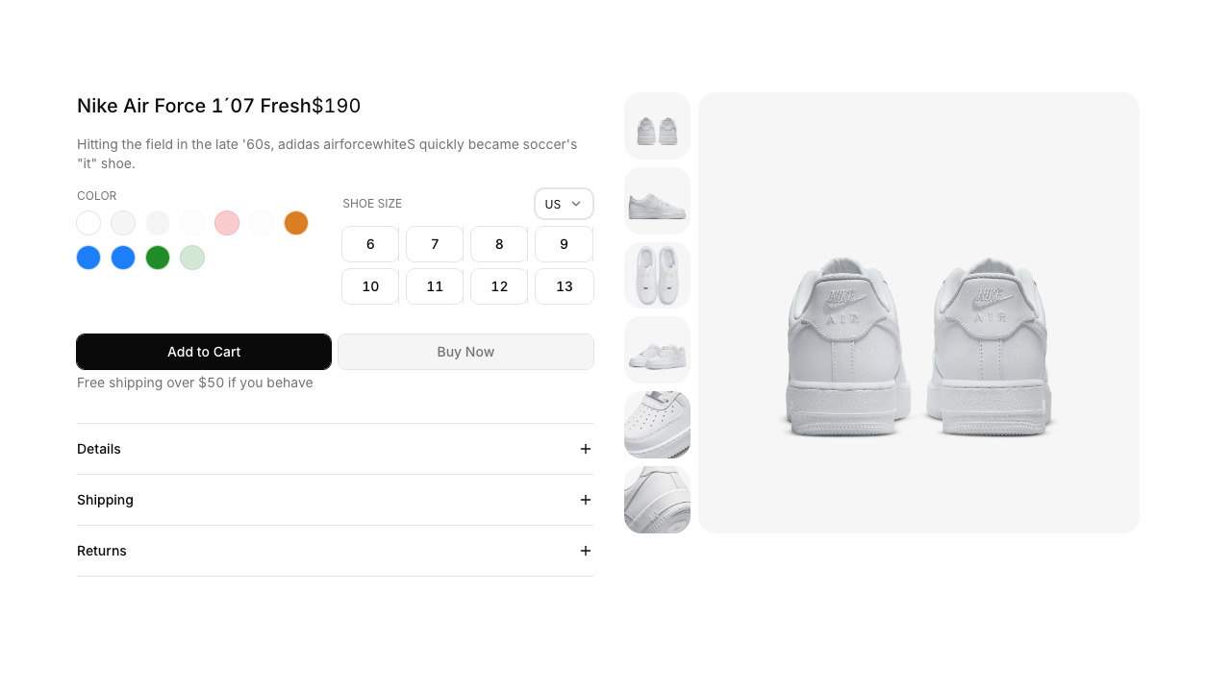1231x692 pixels.
Task: Expand the Returns section
Action: pos(335,551)
